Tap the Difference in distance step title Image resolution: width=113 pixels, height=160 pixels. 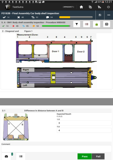[x=44, y=111]
